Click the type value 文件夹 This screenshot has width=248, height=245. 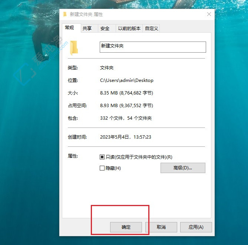(x=107, y=68)
